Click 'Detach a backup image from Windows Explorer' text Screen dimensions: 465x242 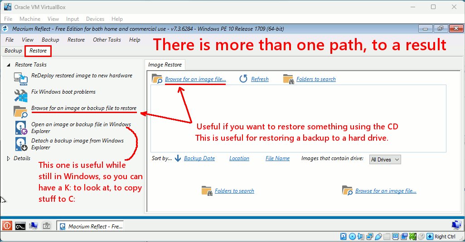(77, 144)
